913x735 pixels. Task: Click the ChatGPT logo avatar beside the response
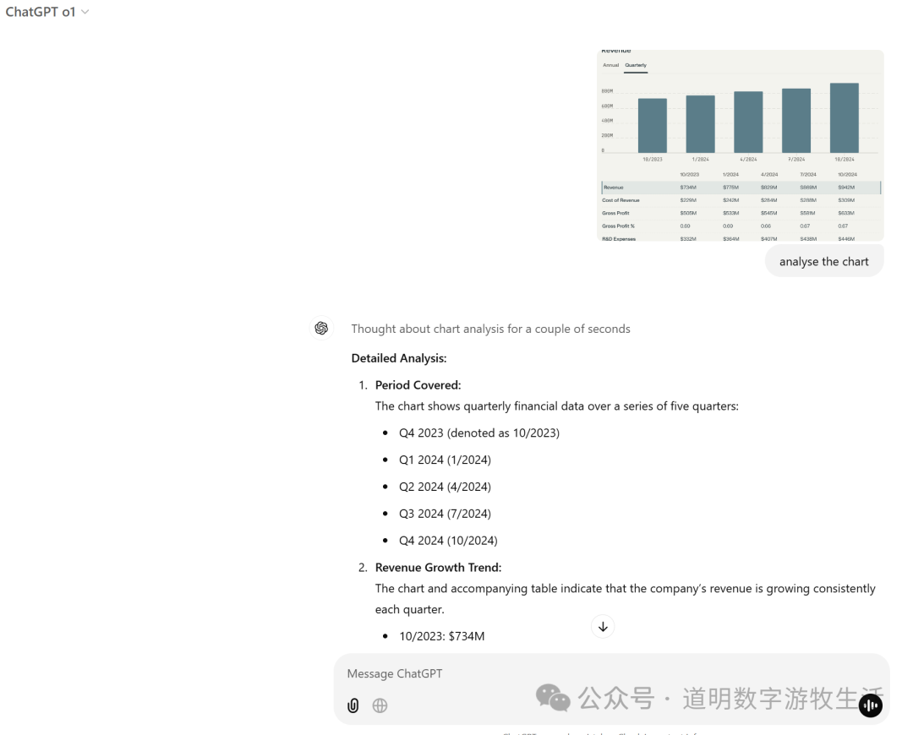tap(321, 329)
